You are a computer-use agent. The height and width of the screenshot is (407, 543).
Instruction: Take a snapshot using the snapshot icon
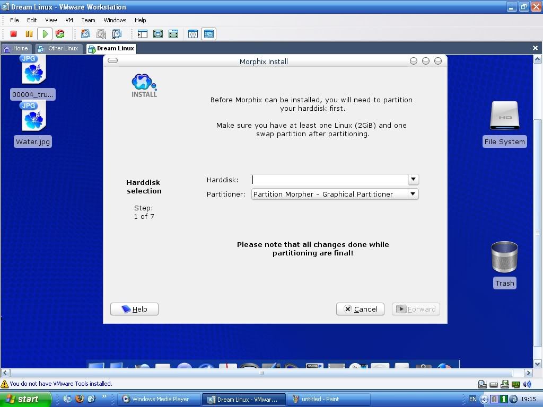tap(85, 34)
